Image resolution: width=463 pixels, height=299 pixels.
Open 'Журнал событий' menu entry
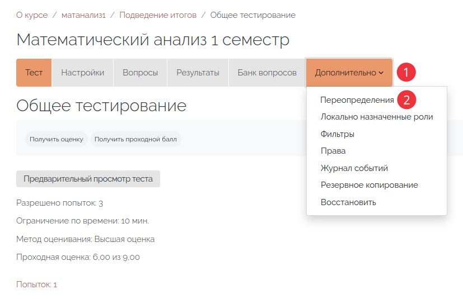354,168
